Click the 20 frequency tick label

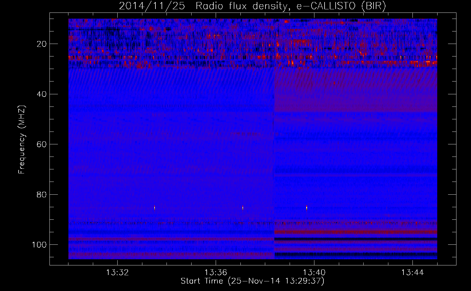42,44
